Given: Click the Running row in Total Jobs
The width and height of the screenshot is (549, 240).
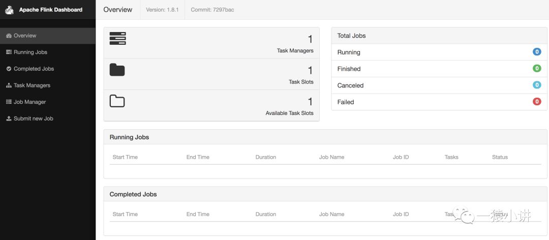Looking at the screenshot, I should tap(439, 52).
